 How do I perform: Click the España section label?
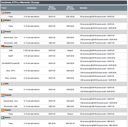8,110
